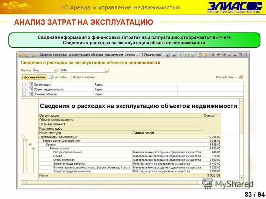Enable the Объект недвижимости filter checkbox
The image size is (266, 199).
(24, 90)
